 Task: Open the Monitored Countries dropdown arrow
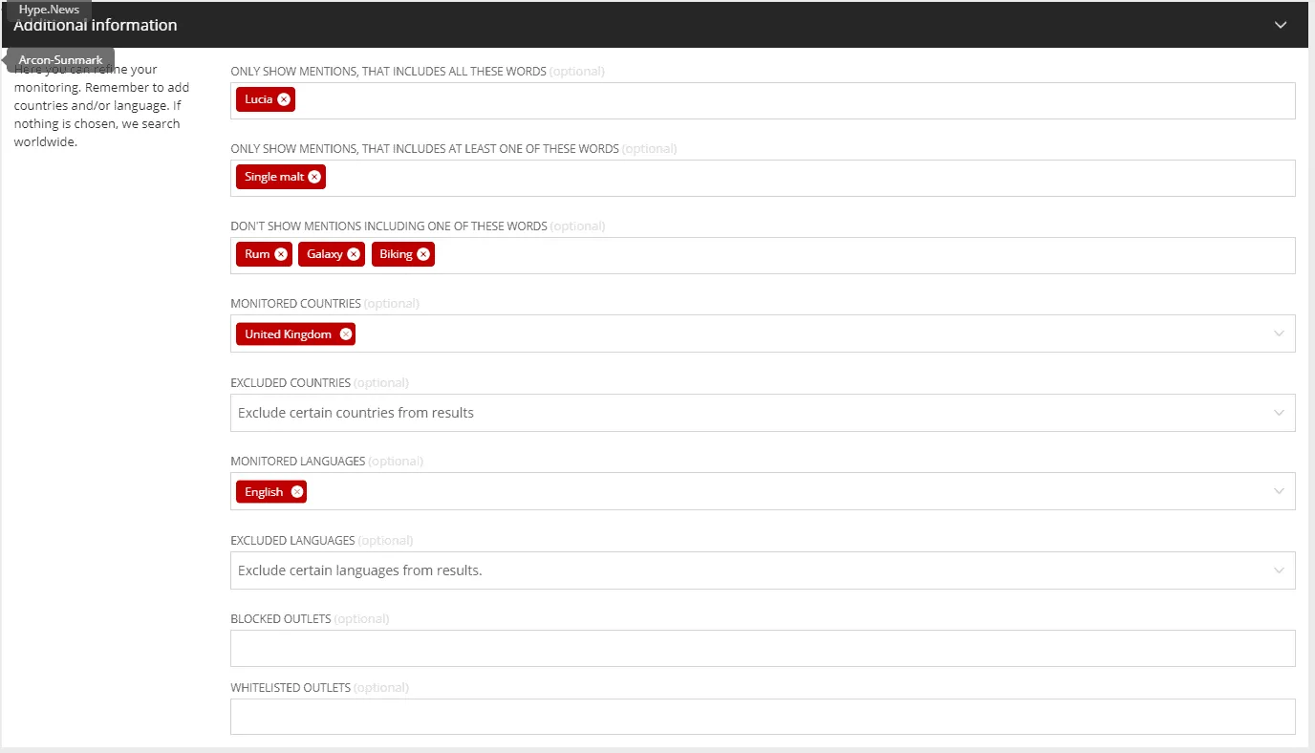pyautogui.click(x=1280, y=334)
